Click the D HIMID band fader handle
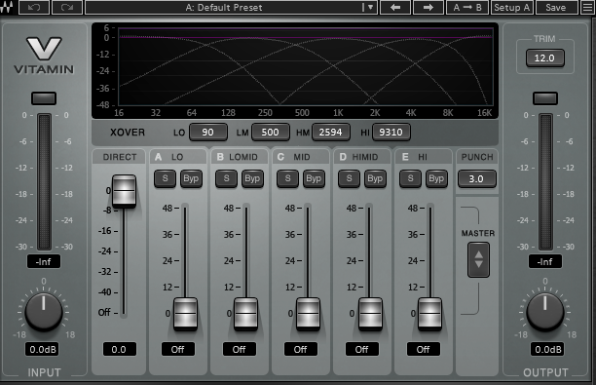596x385 pixels. coord(370,314)
